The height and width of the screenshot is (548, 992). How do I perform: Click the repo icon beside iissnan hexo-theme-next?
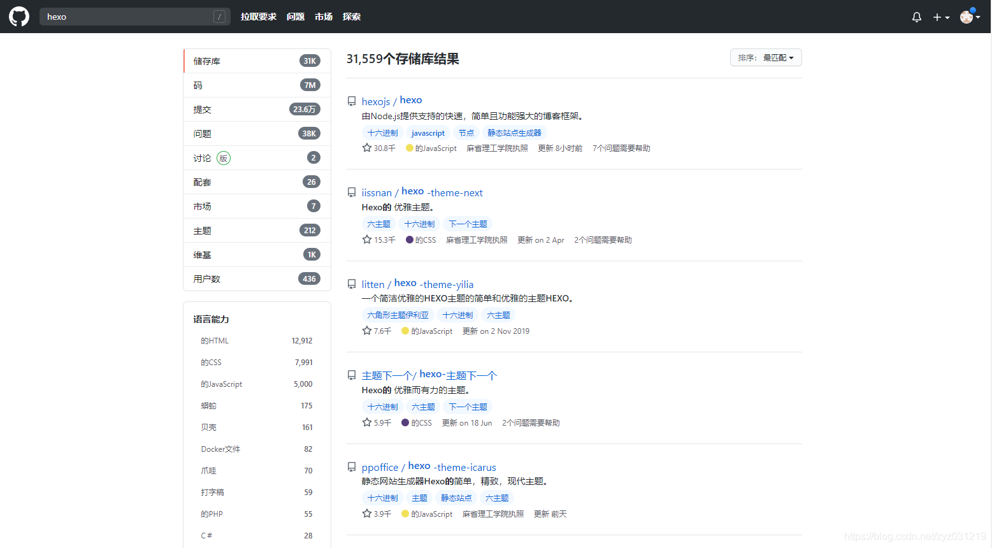click(x=352, y=192)
